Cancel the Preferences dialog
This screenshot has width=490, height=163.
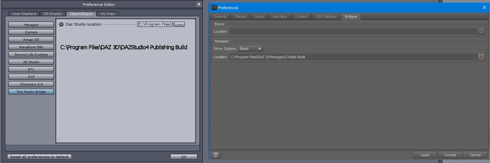click(475, 155)
